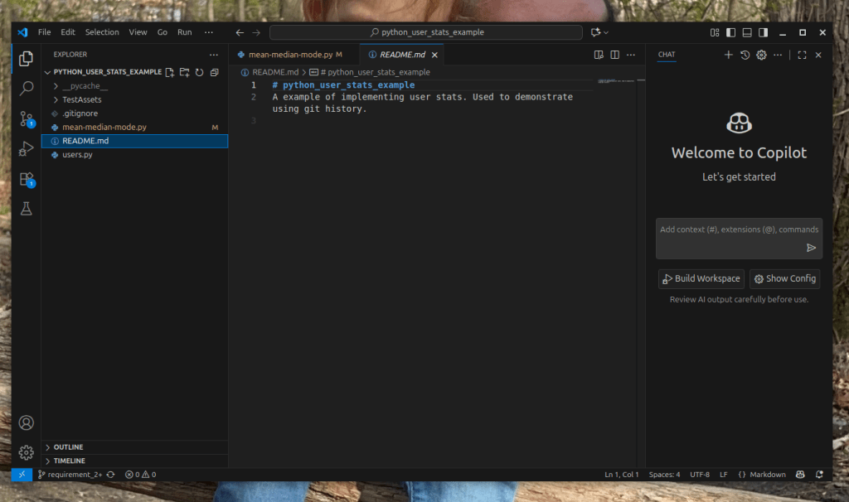Expand the TIMELINE section
849x502 pixels.
(70, 461)
